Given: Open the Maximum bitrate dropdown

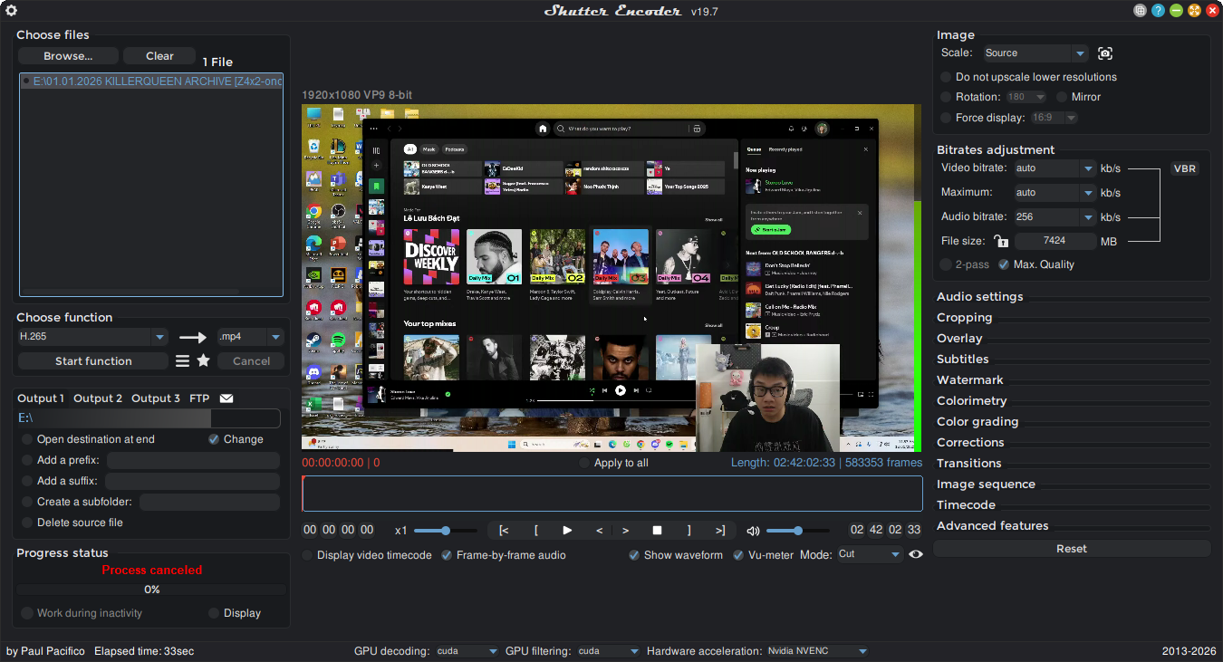Looking at the screenshot, I should 1054,193.
